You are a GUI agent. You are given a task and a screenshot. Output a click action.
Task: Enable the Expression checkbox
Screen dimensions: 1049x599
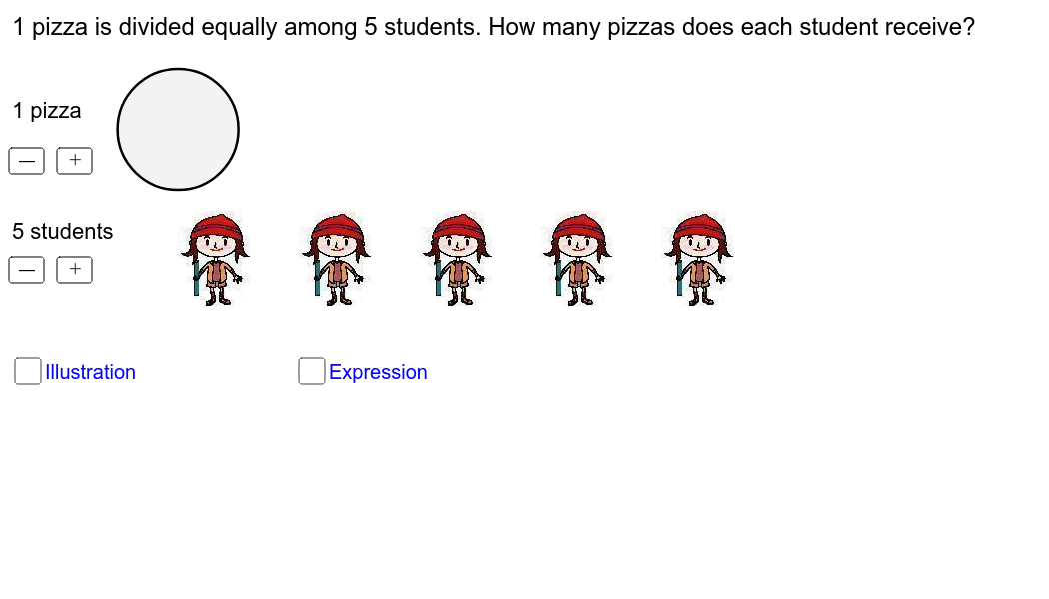point(312,371)
